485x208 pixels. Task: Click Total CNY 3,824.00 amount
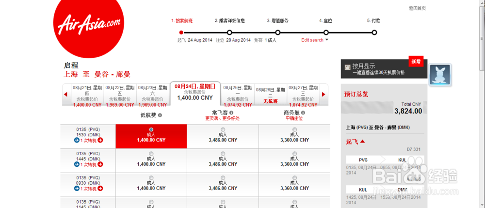pos(408,111)
